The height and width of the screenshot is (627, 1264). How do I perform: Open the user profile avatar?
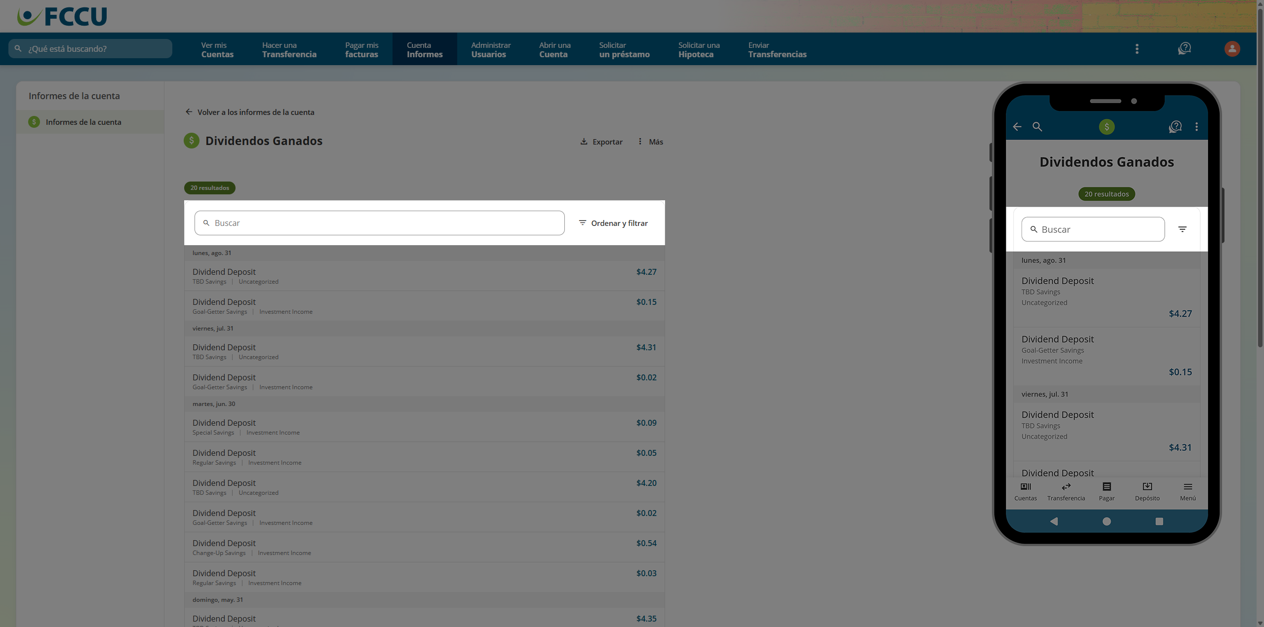1232,49
